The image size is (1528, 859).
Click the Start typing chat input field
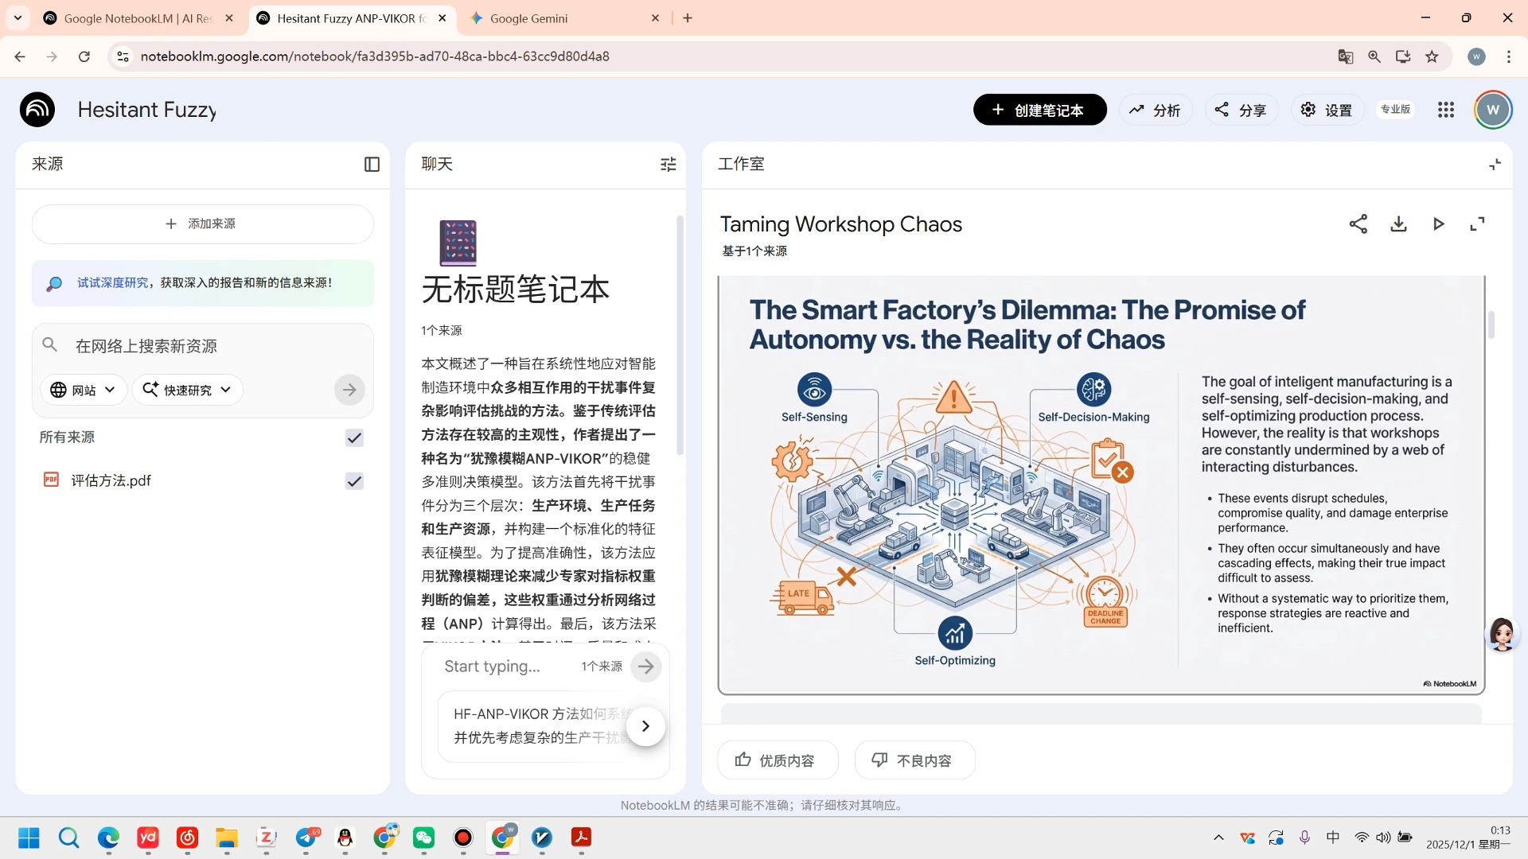point(517,667)
